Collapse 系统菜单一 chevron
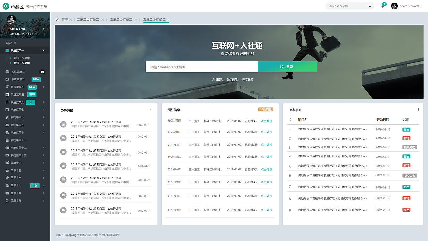This screenshot has height=241, width=428. click(43, 50)
